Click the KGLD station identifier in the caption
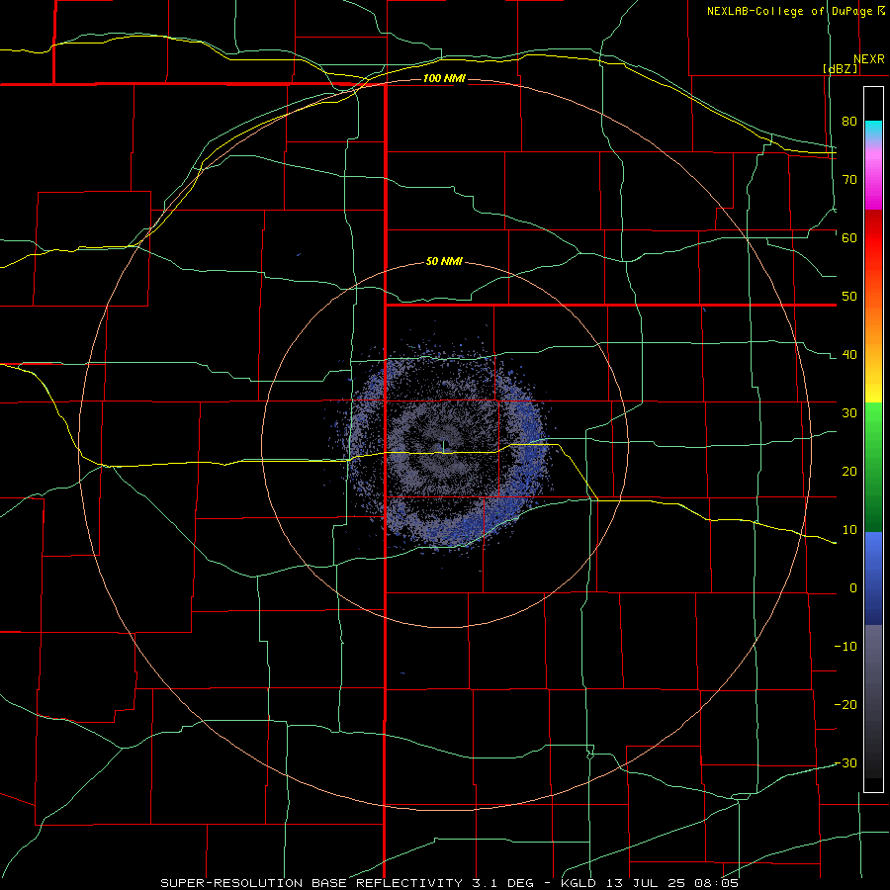 pos(579,883)
